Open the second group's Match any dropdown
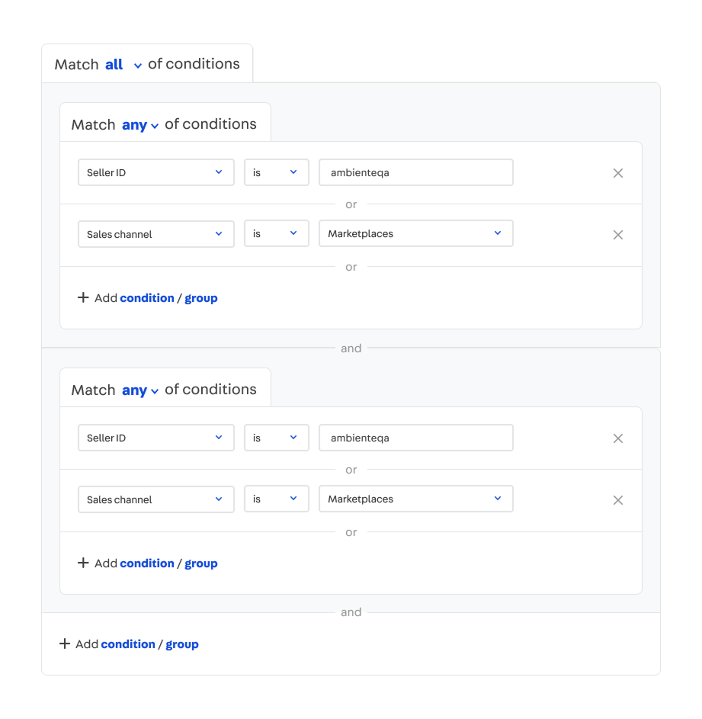 click(x=140, y=390)
